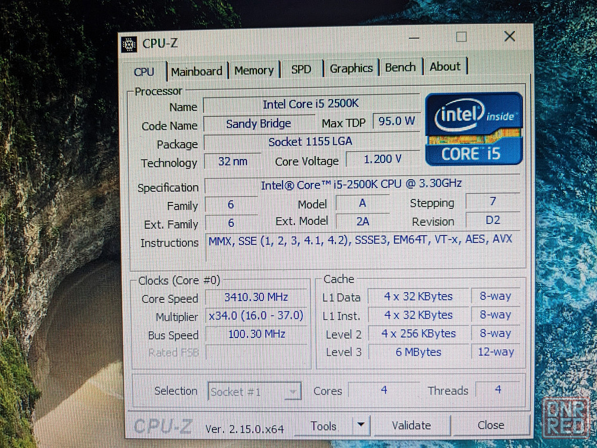The width and height of the screenshot is (597, 448).
Task: Click the Name field 'Intel Core i5 2500K'
Action: point(311,103)
